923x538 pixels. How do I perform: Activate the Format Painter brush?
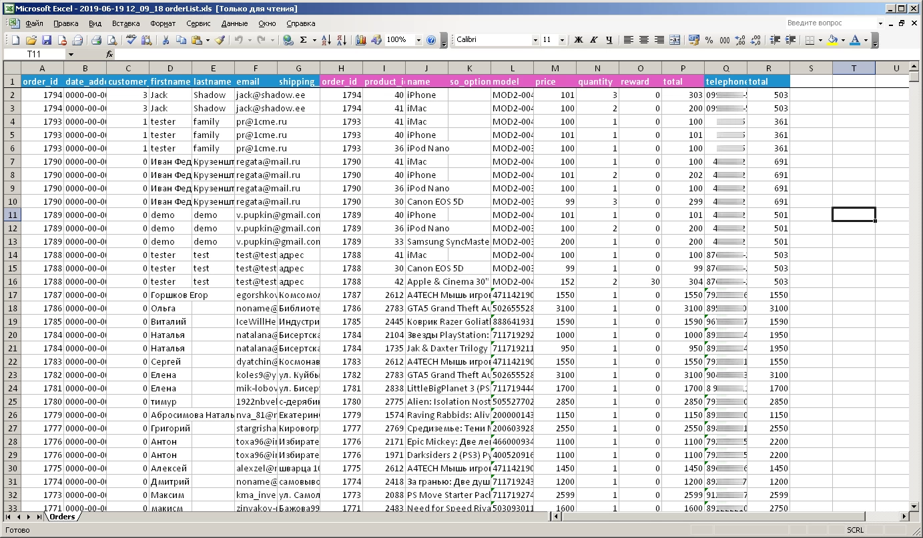click(220, 40)
